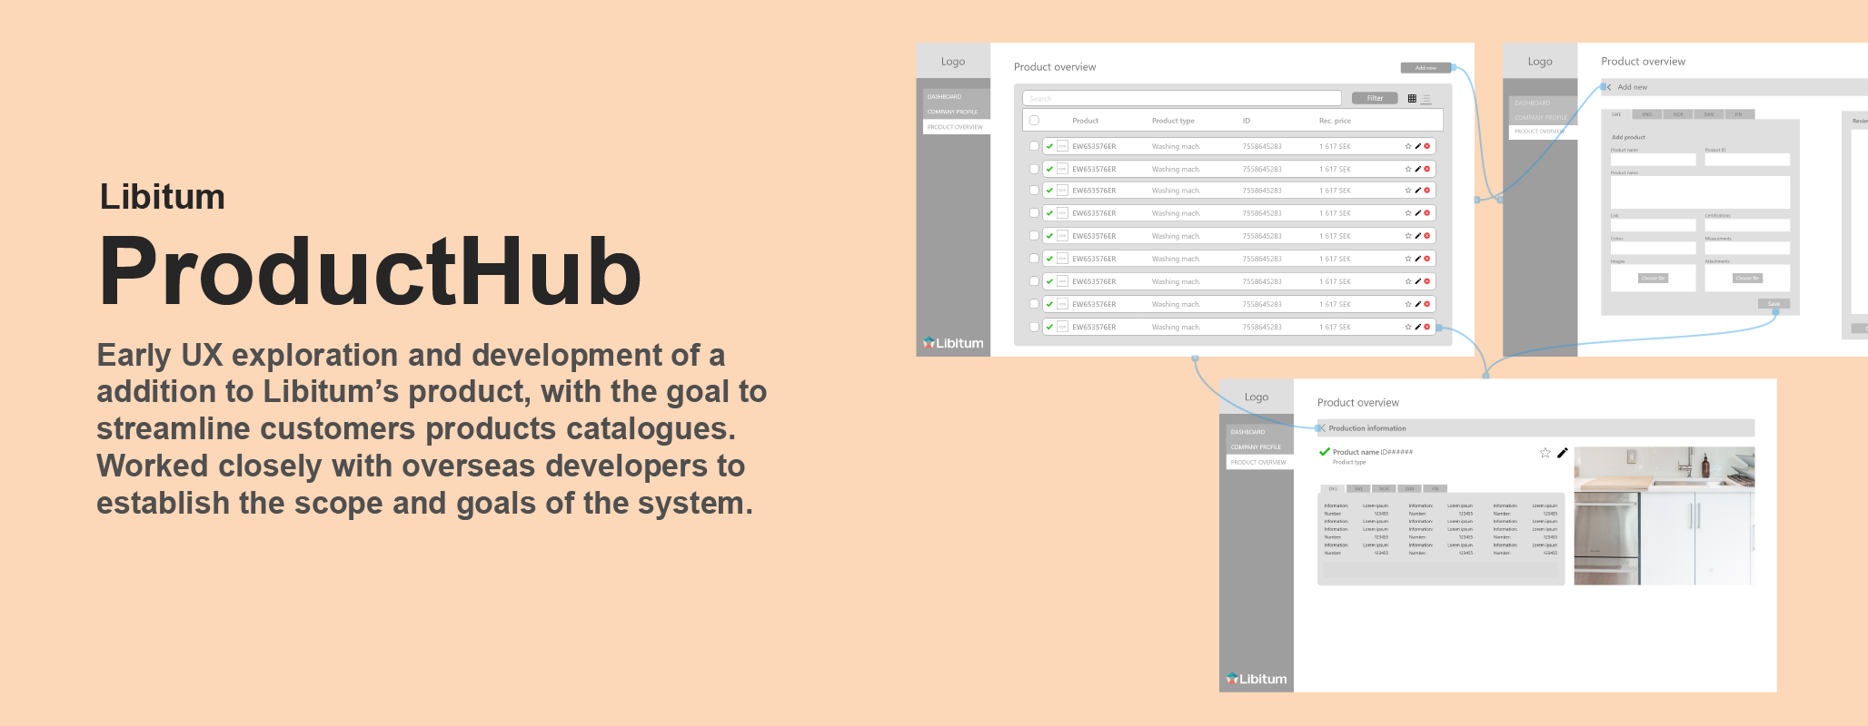Click pencil icon on the last product row
This screenshot has width=1868, height=726.
1417,327
